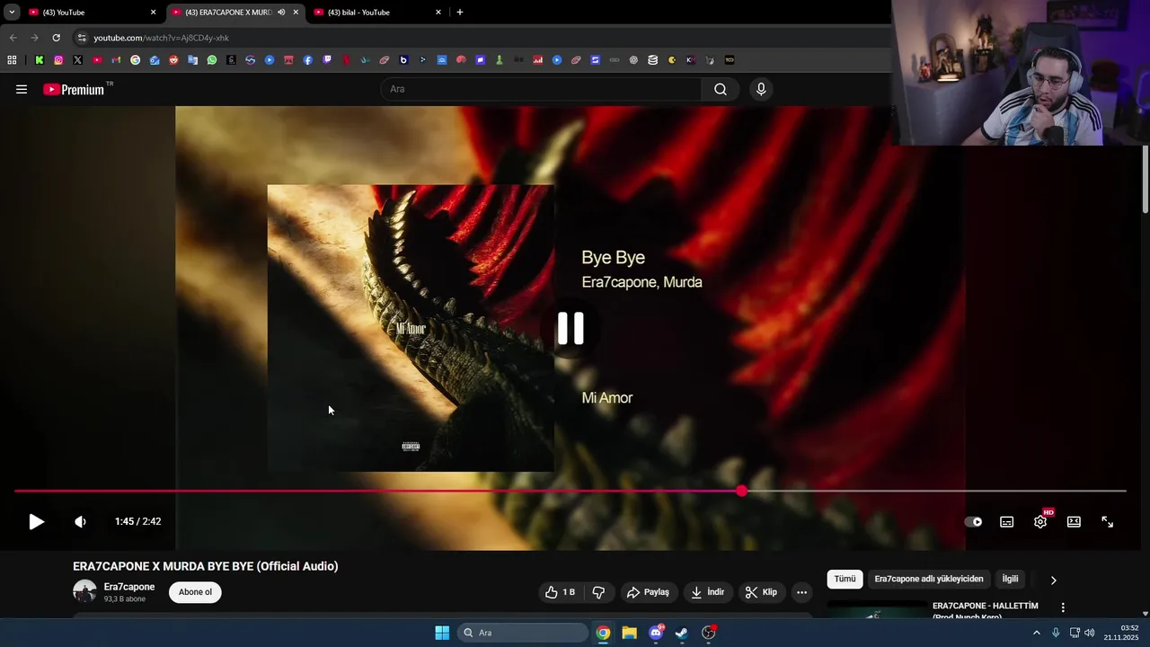This screenshot has height=647, width=1150.
Task: Open the Twitch bookmark
Action: (x=327, y=60)
